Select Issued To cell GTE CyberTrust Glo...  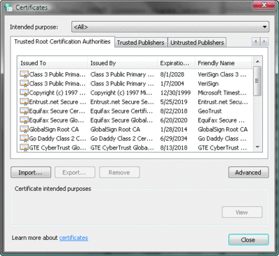pyautogui.click(x=57, y=148)
